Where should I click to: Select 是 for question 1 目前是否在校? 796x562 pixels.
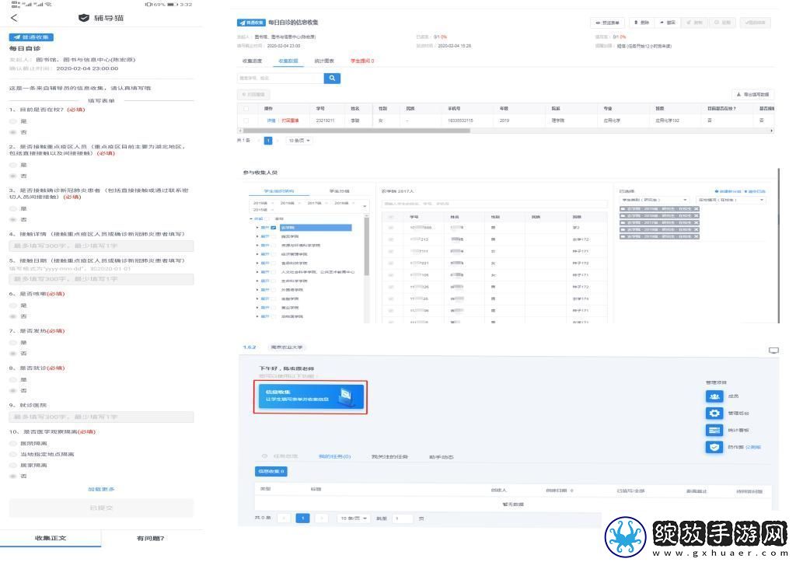click(14, 121)
